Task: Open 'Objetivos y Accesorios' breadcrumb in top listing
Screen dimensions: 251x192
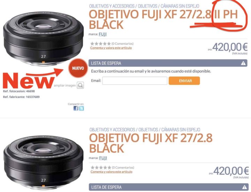Action: (x=112, y=6)
